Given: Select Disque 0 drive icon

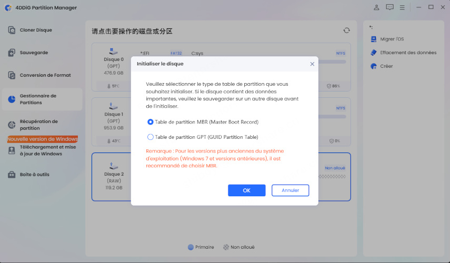Looking at the screenshot, I should click(113, 52).
